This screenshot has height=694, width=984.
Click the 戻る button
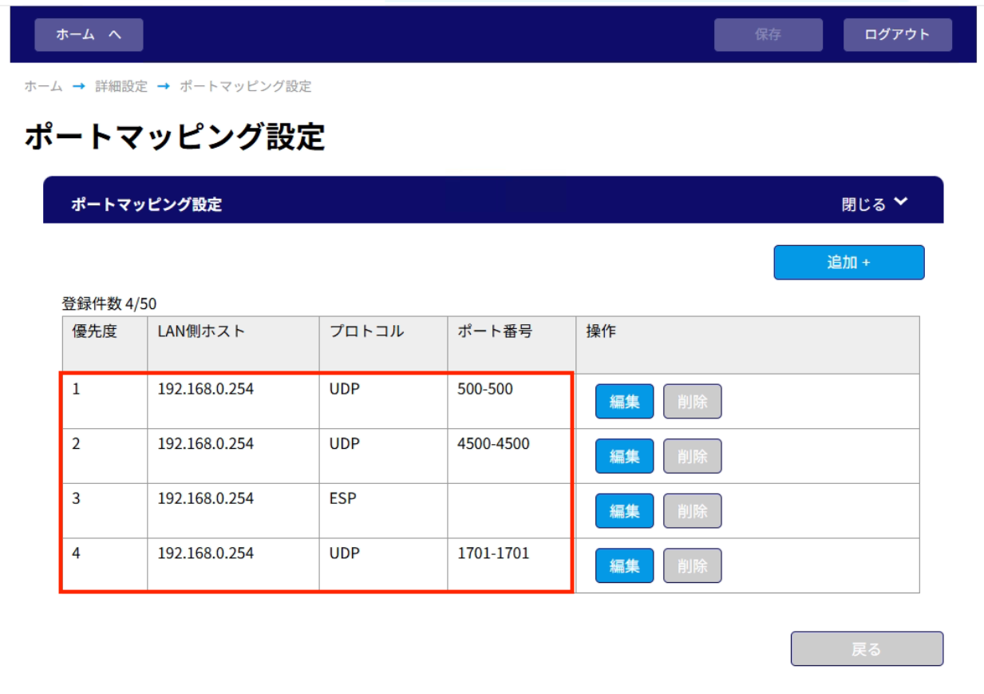[867, 649]
